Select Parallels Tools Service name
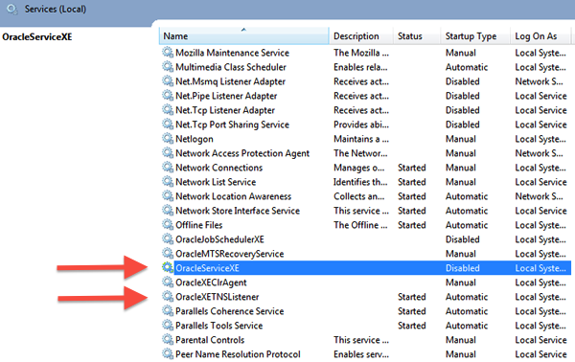The image size is (575, 362). pyautogui.click(x=218, y=326)
